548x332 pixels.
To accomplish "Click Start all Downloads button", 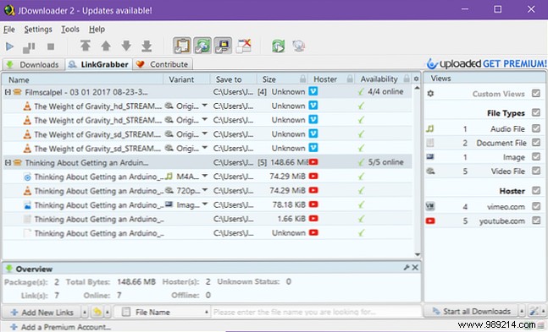I will 471,311.
